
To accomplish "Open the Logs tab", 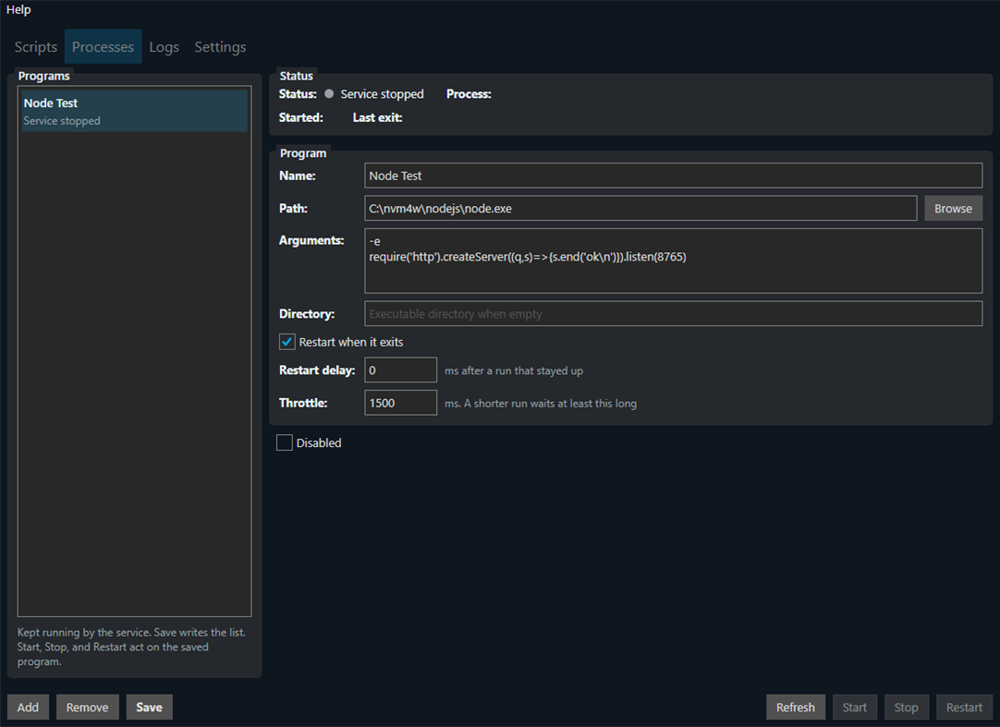I will 164,46.
